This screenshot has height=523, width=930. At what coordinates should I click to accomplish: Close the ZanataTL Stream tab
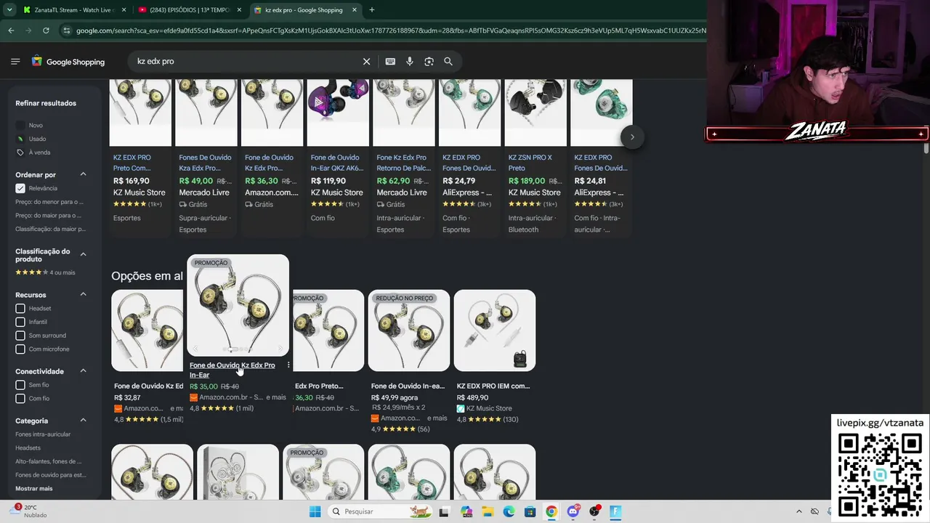tap(124, 10)
